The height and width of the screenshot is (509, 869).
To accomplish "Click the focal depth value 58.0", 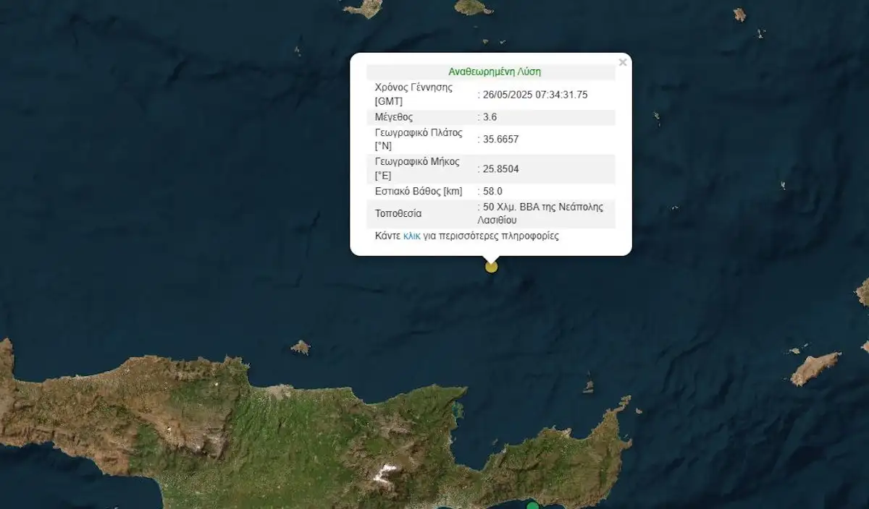I will point(492,191).
